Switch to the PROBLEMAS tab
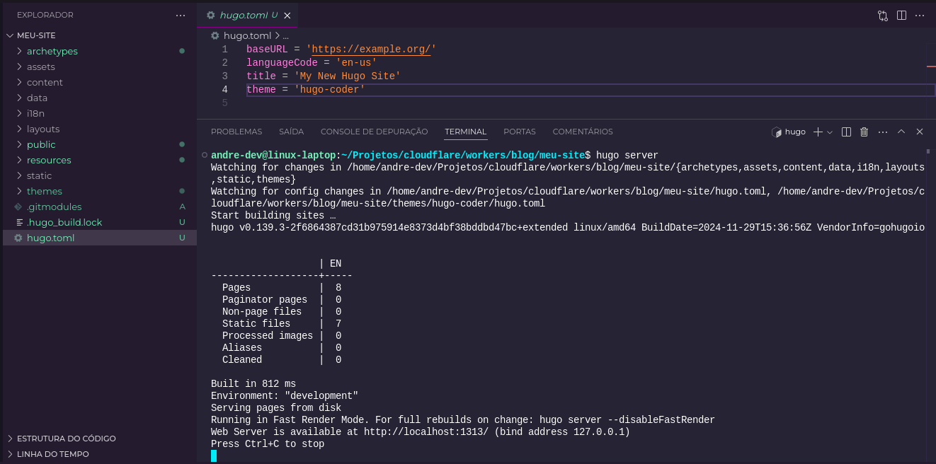 coord(236,132)
